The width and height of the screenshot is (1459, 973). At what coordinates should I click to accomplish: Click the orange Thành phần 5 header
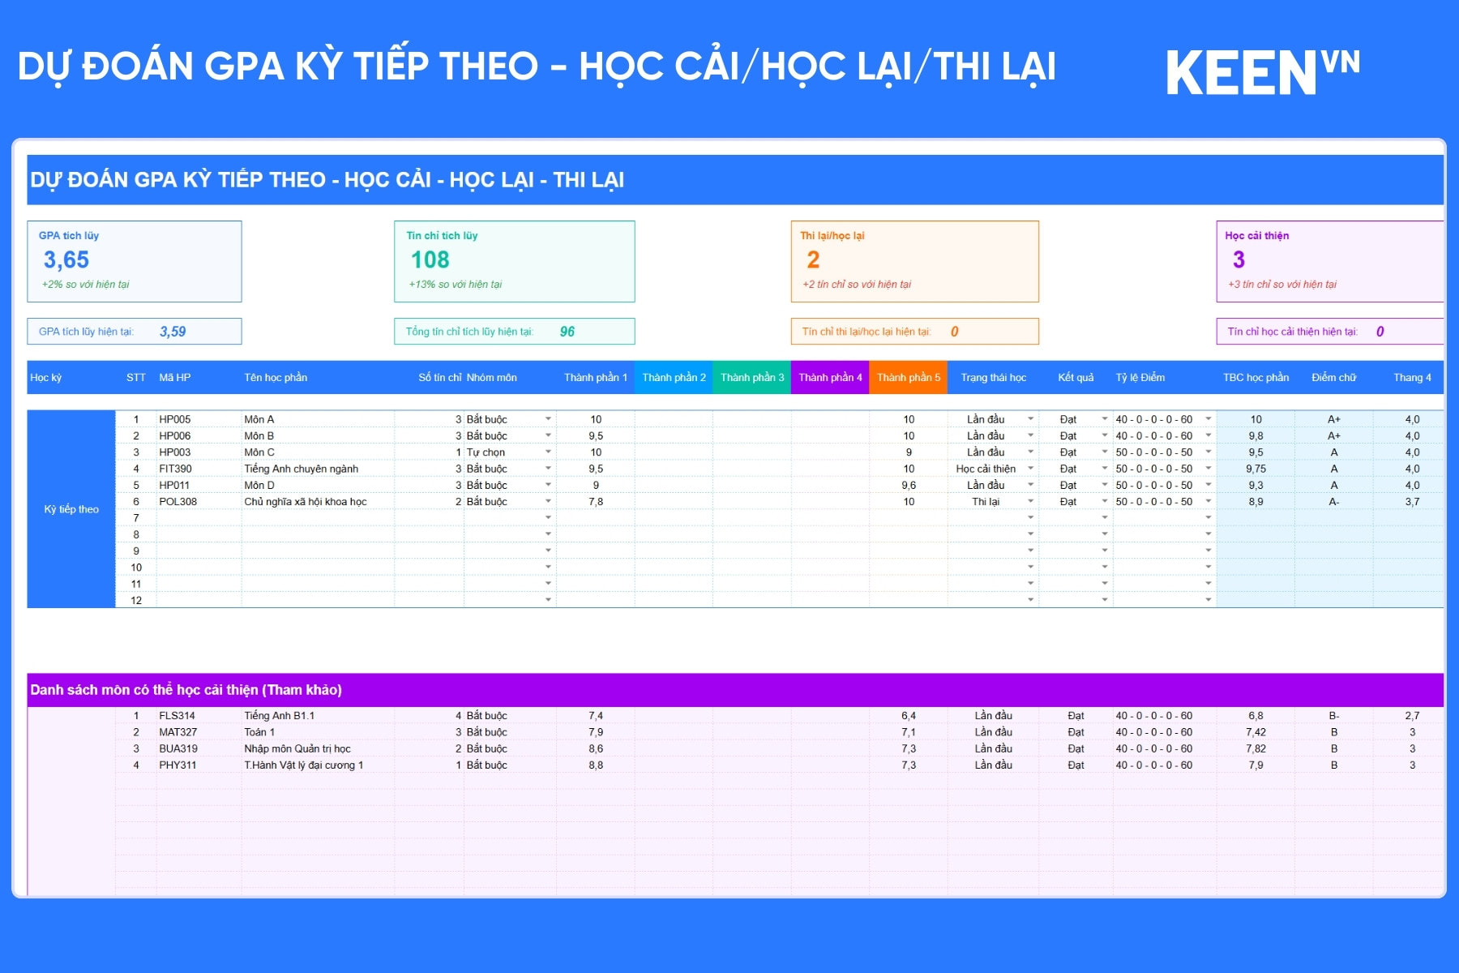pyautogui.click(x=908, y=378)
